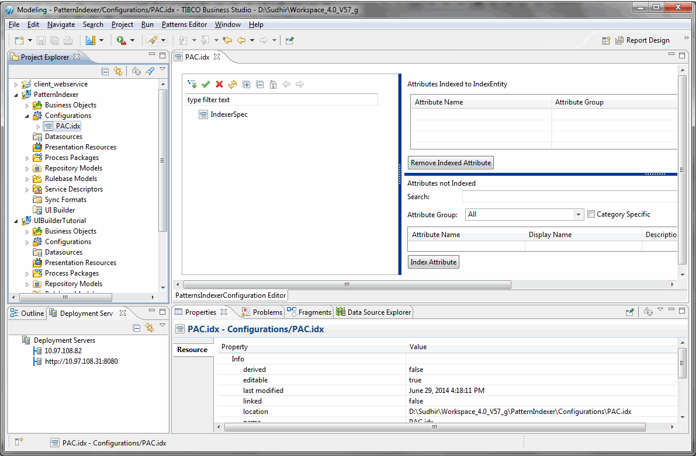Switch to the Problems tab
The image size is (696, 456).
point(262,312)
